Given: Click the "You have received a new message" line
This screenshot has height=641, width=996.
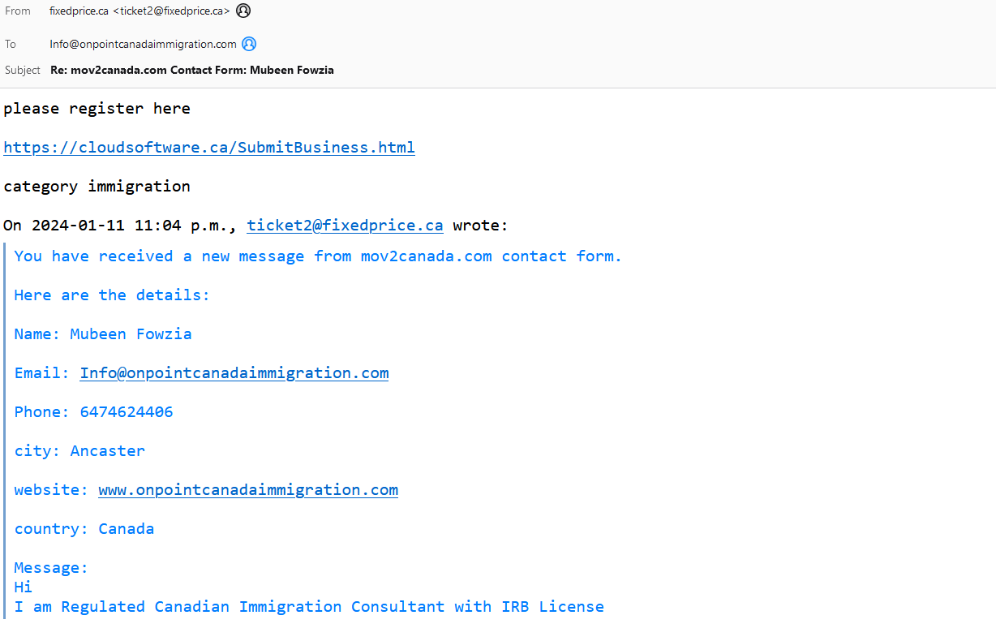Looking at the screenshot, I should [x=318, y=256].
